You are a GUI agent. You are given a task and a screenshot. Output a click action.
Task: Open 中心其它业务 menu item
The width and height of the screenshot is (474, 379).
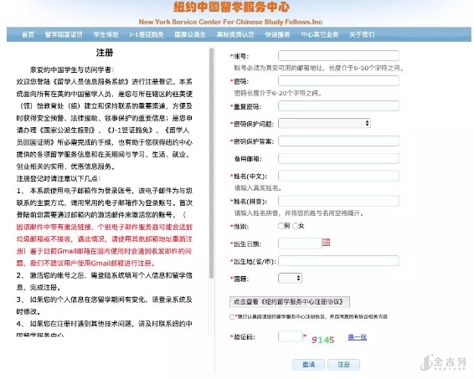[320, 35]
